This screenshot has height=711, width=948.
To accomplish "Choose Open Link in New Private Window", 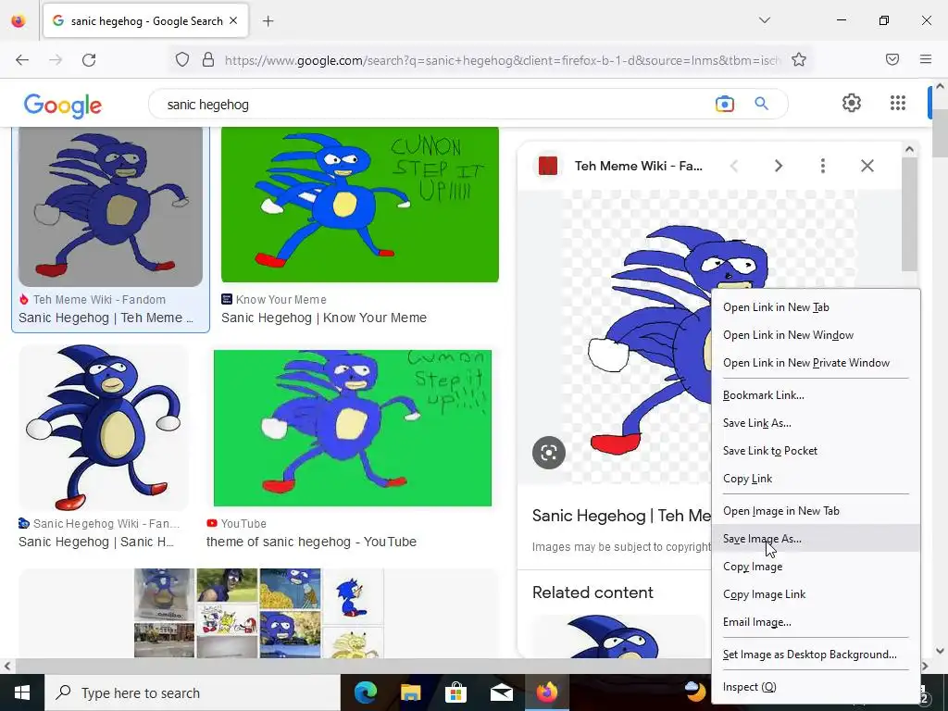I will (817, 363).
